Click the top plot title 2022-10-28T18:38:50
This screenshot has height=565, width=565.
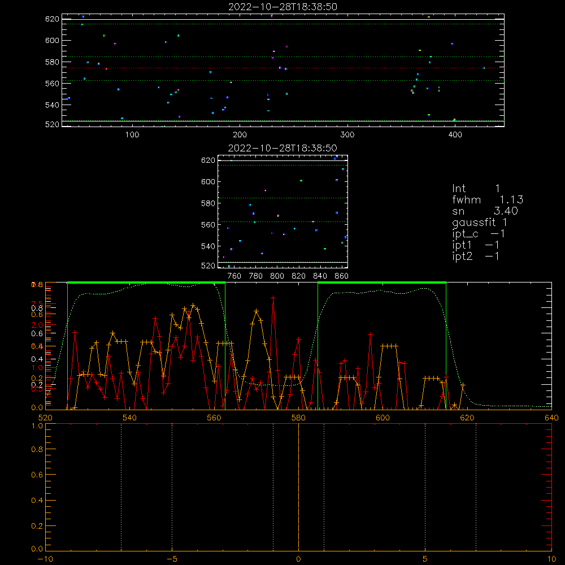tap(283, 7)
